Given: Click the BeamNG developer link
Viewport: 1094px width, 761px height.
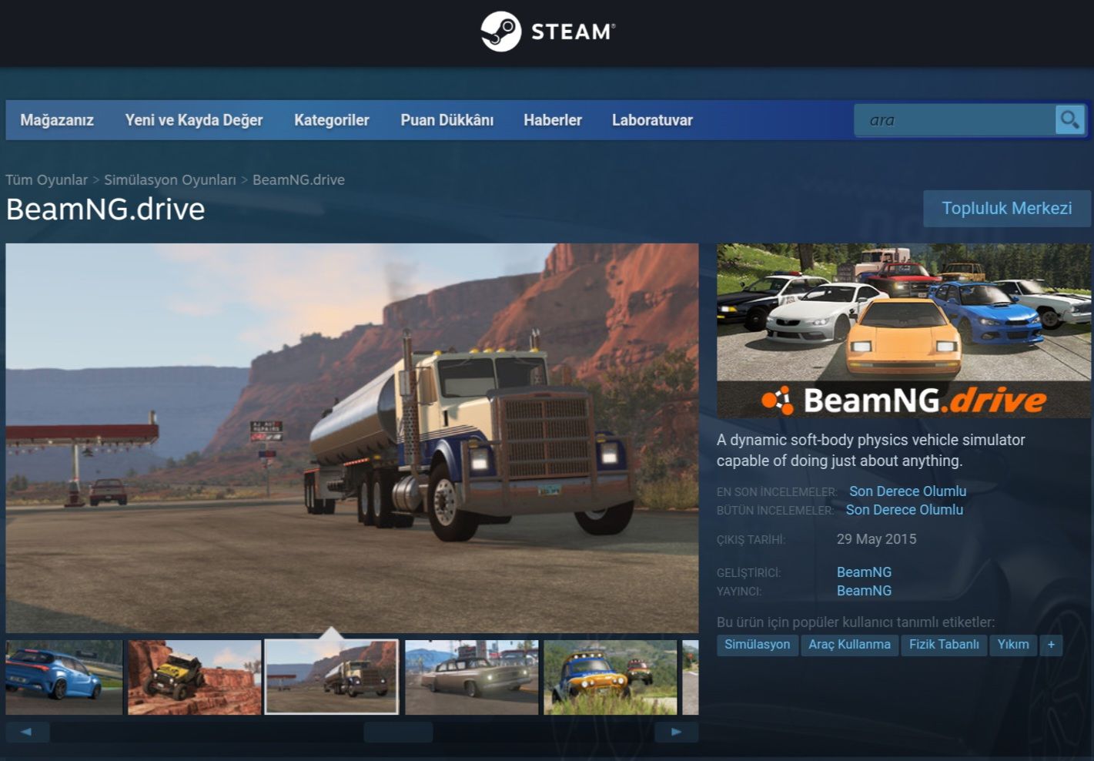Looking at the screenshot, I should pyautogui.click(x=864, y=572).
